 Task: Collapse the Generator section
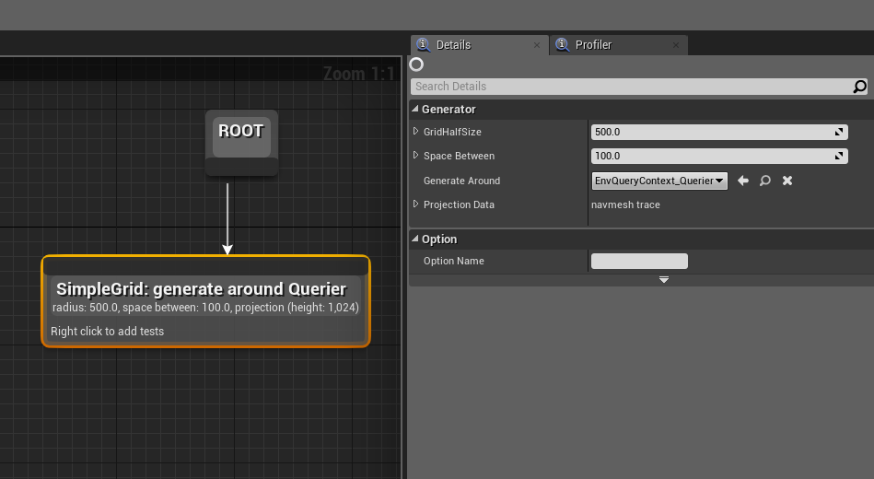click(x=415, y=110)
